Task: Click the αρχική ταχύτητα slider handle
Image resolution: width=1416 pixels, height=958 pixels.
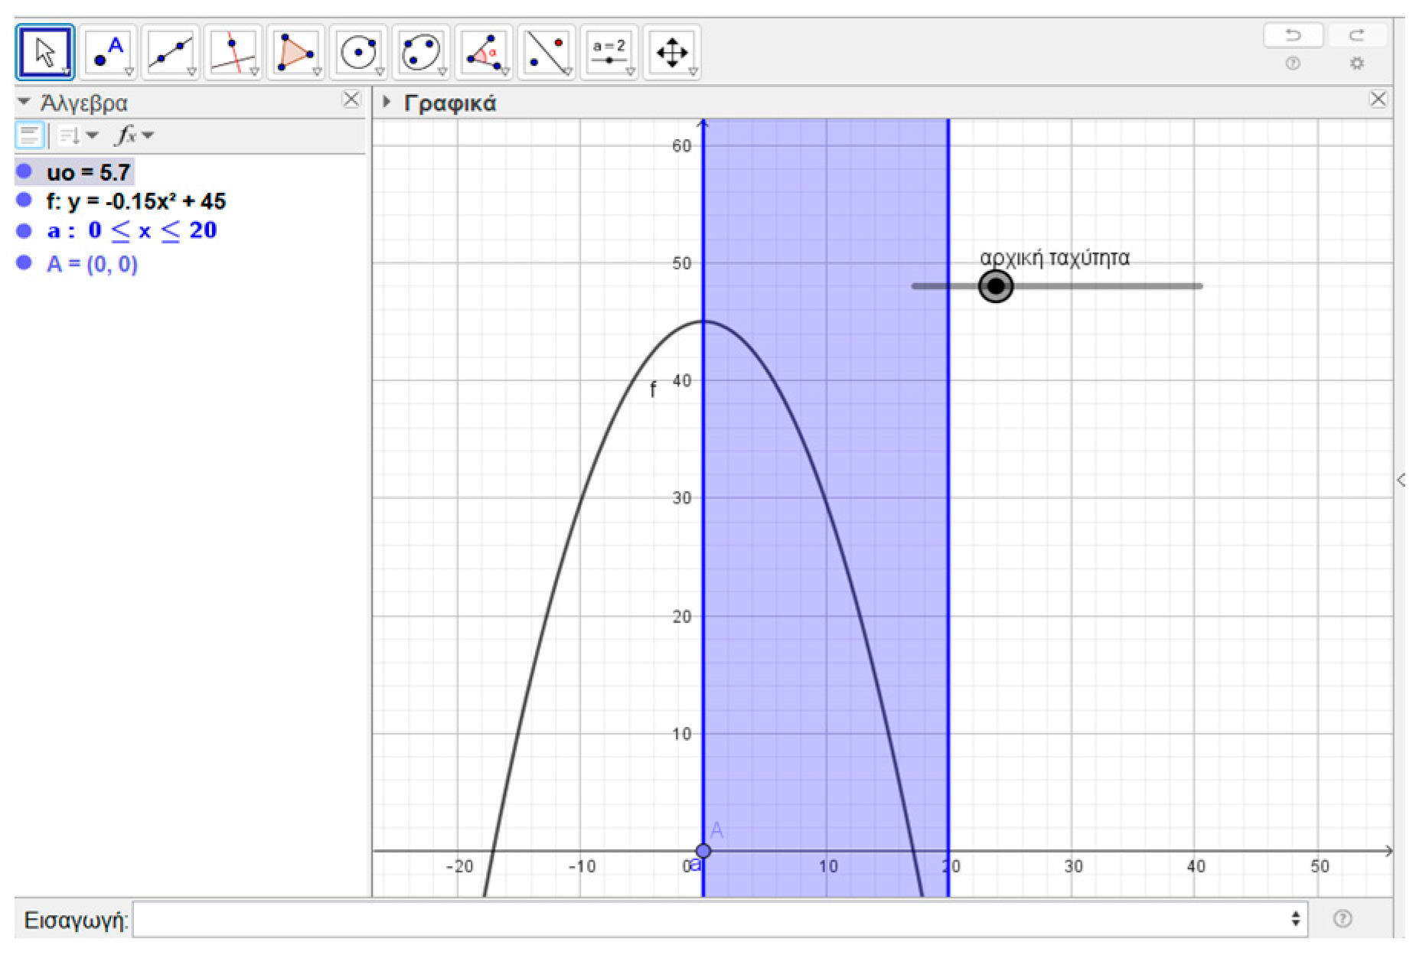Action: [x=996, y=286]
